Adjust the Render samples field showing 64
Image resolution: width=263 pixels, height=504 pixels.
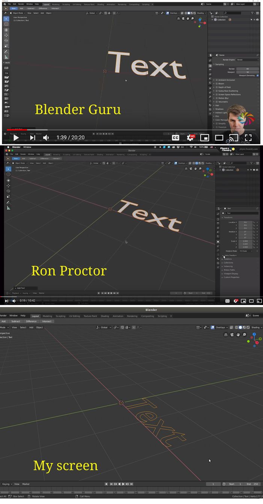click(247, 69)
